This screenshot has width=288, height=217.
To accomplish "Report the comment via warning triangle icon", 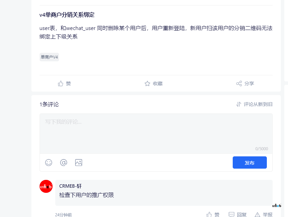I will [257, 214].
